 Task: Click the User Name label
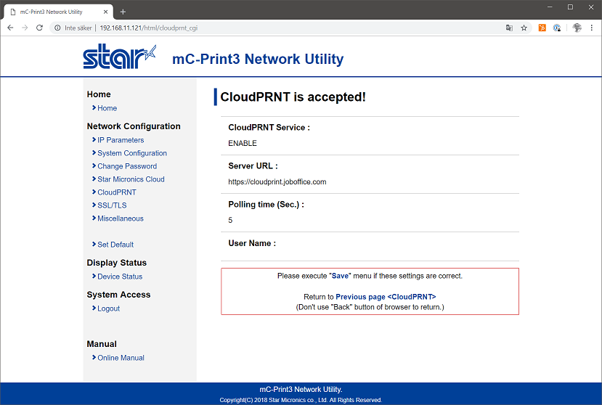(252, 243)
